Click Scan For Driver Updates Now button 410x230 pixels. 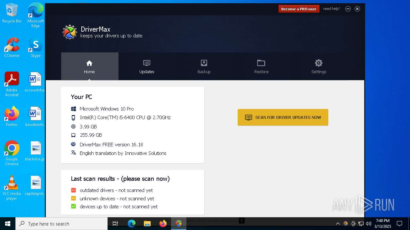pos(283,117)
